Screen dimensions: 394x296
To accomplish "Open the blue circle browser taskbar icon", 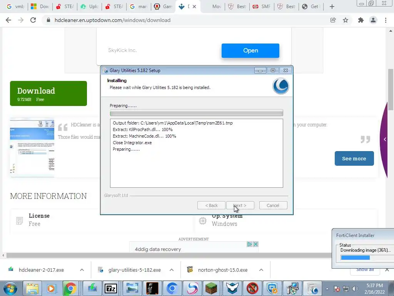I will pyautogui.click(x=172, y=288).
